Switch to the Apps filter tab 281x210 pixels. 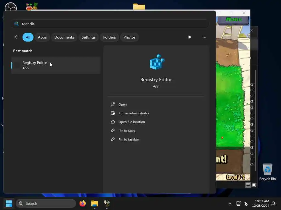click(42, 37)
